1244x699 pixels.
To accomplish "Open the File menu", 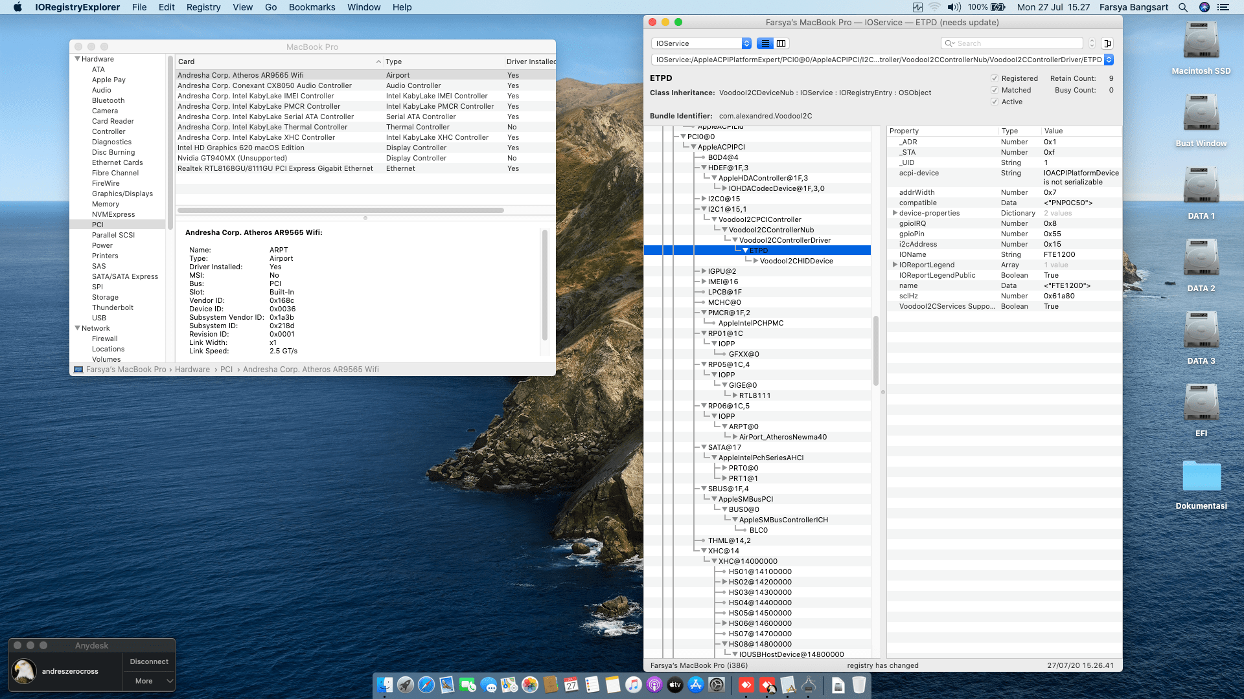I will pos(139,7).
